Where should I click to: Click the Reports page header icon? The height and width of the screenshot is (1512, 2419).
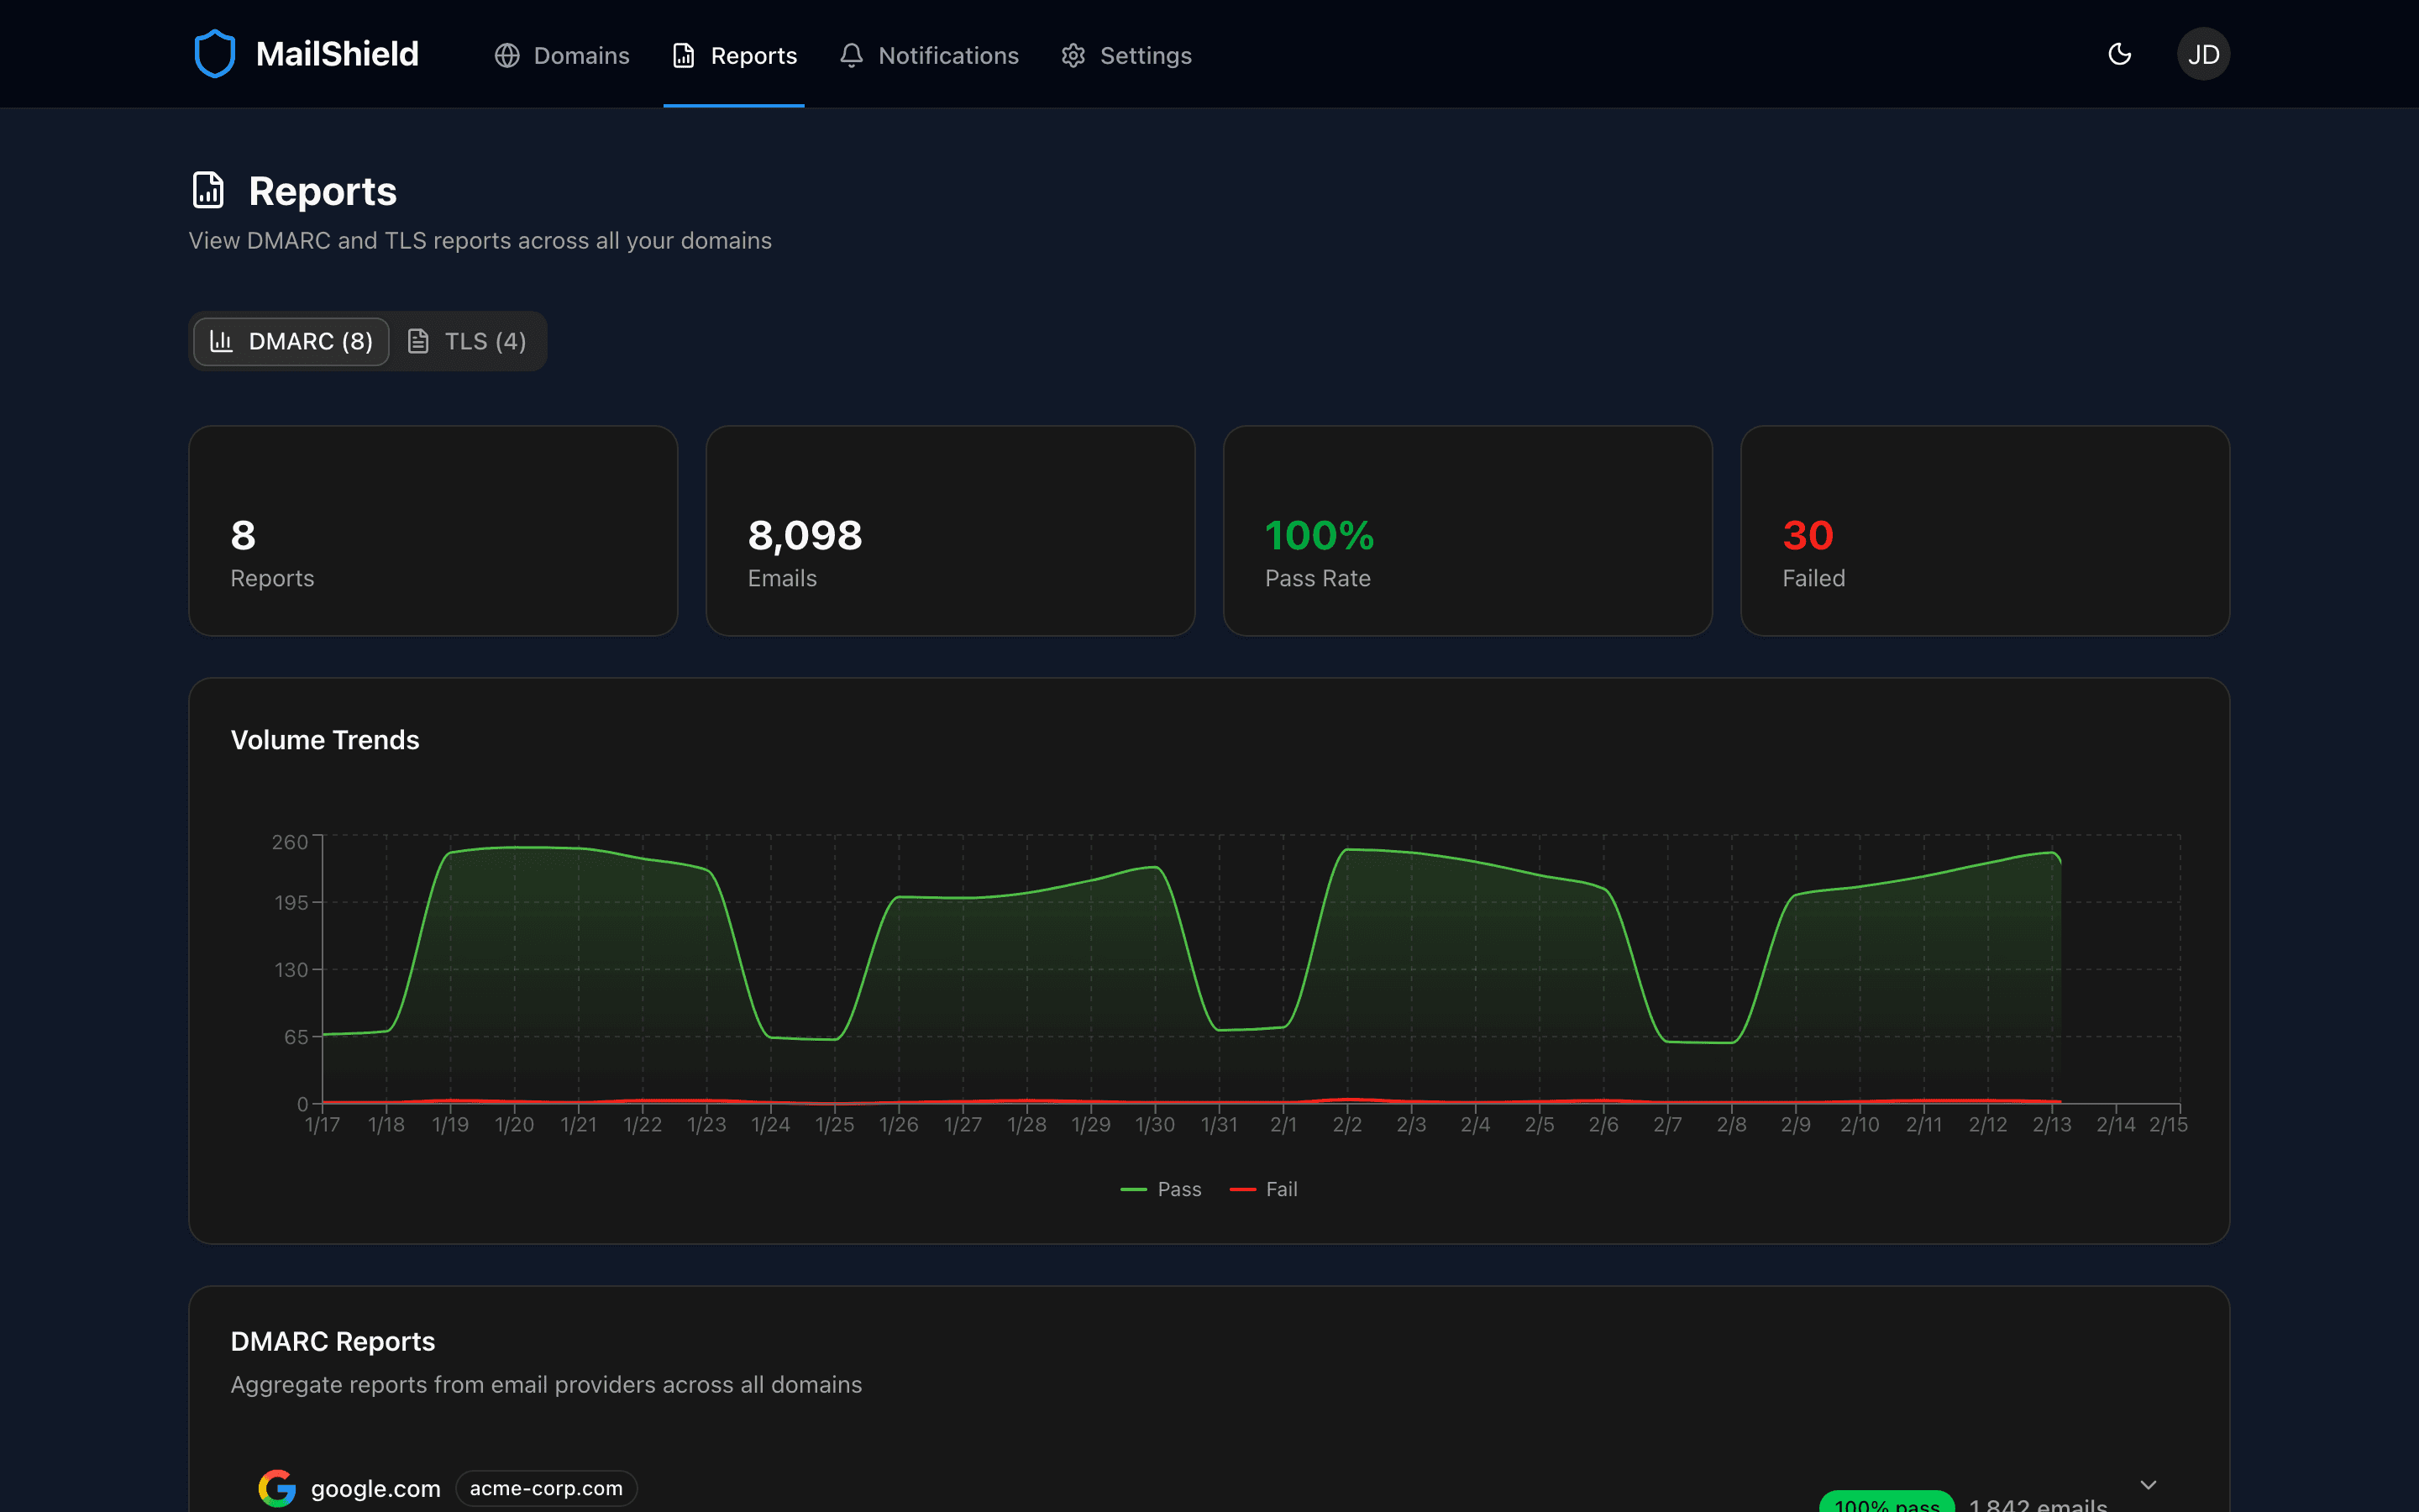[208, 190]
